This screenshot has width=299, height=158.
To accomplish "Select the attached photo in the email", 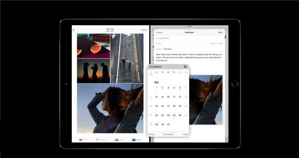I will [206, 100].
